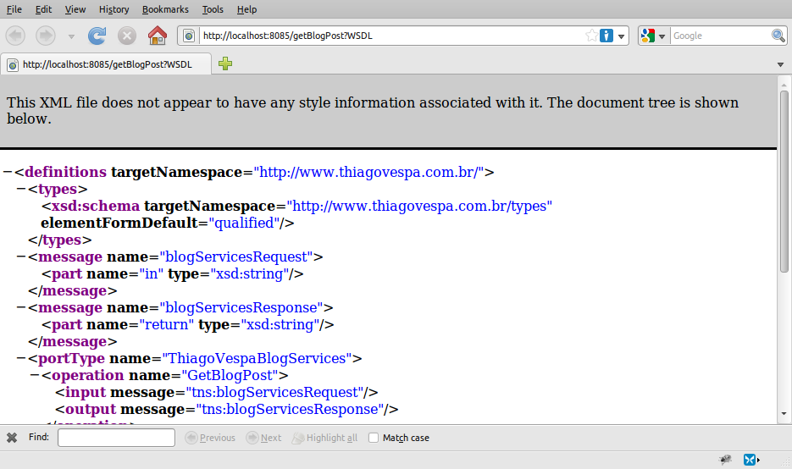Image resolution: width=792 pixels, height=469 pixels.
Task: Click the Forward navigation arrow
Action: [x=46, y=36]
